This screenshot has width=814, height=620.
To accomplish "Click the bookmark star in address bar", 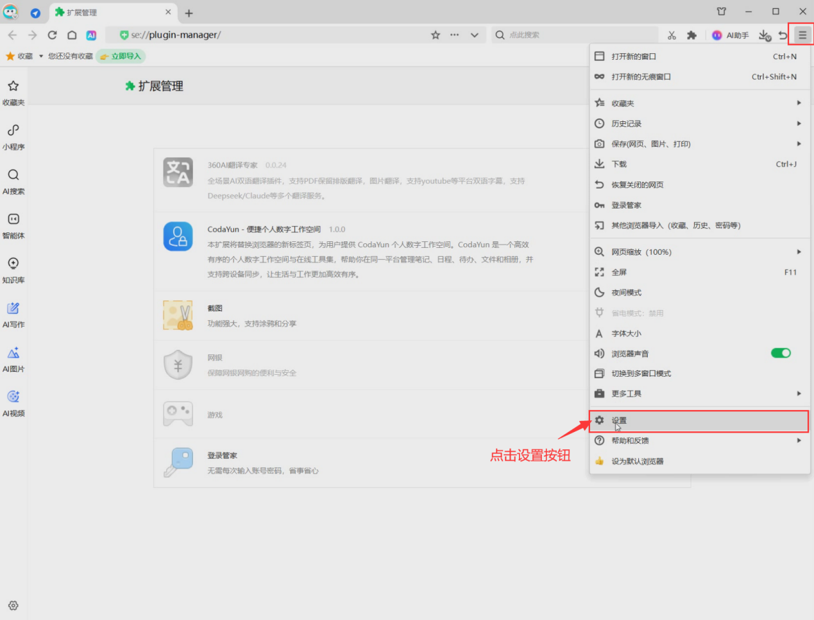I will point(436,35).
